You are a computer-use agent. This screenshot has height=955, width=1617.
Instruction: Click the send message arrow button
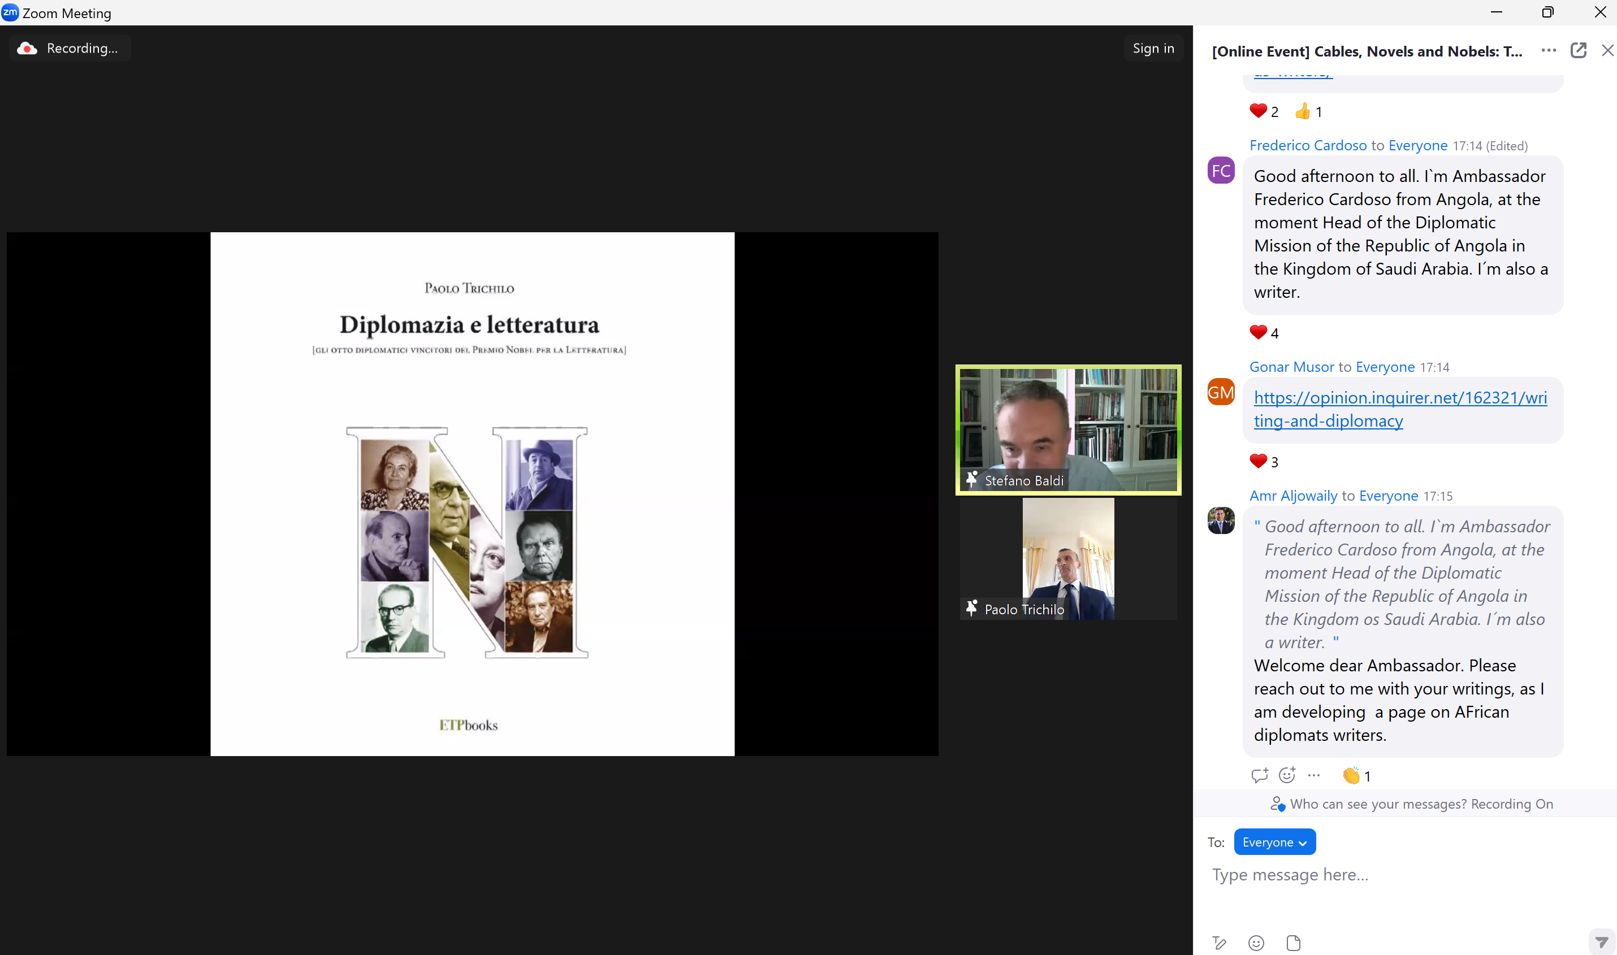coord(1602,942)
